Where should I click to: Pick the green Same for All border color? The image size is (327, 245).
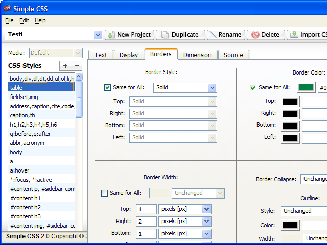306,87
